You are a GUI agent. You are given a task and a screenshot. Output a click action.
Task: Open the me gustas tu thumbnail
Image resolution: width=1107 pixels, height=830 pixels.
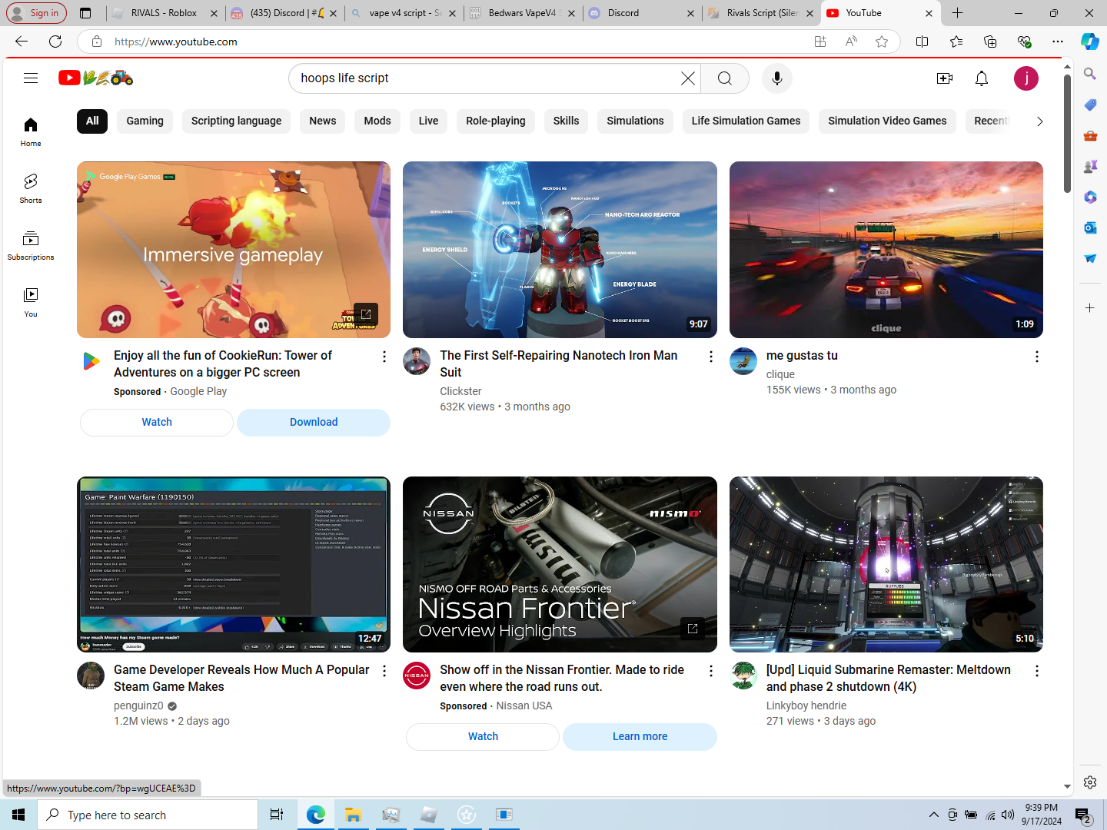click(886, 250)
